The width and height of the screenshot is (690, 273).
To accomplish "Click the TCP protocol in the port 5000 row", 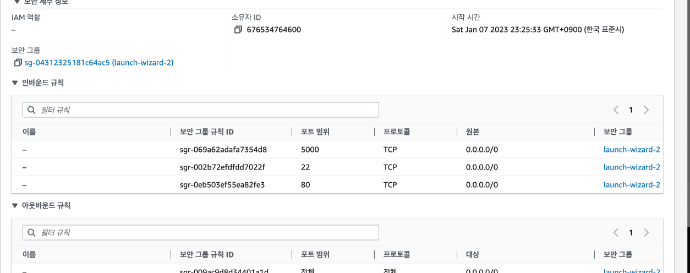I will click(x=390, y=150).
